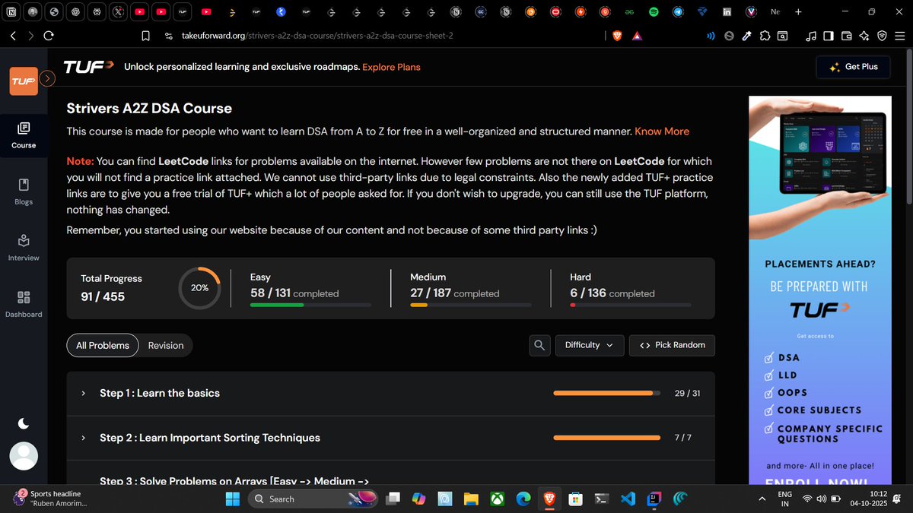Open Brave Rewards triangle icon
This screenshot has height=513, width=913.
(636, 36)
